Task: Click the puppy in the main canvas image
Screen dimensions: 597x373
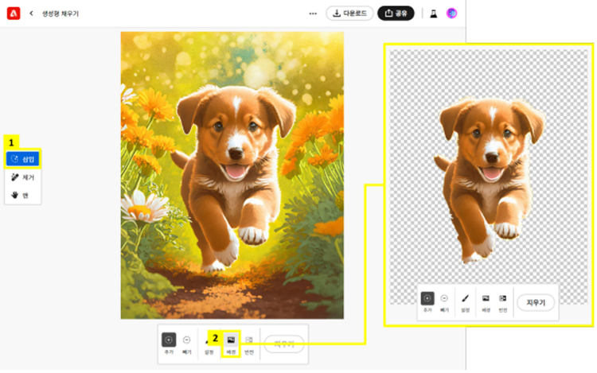Action: point(232,177)
